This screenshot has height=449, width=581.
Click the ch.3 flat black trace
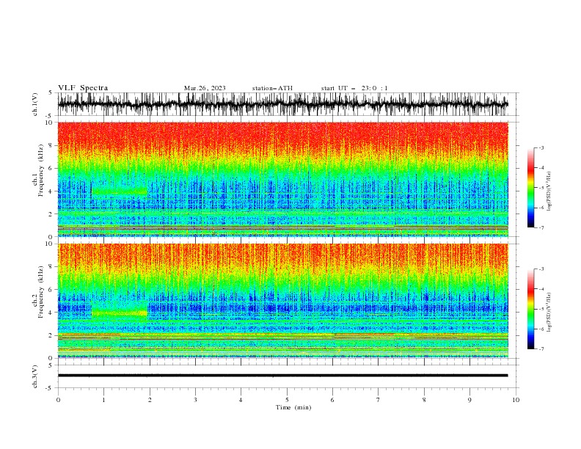click(x=283, y=376)
